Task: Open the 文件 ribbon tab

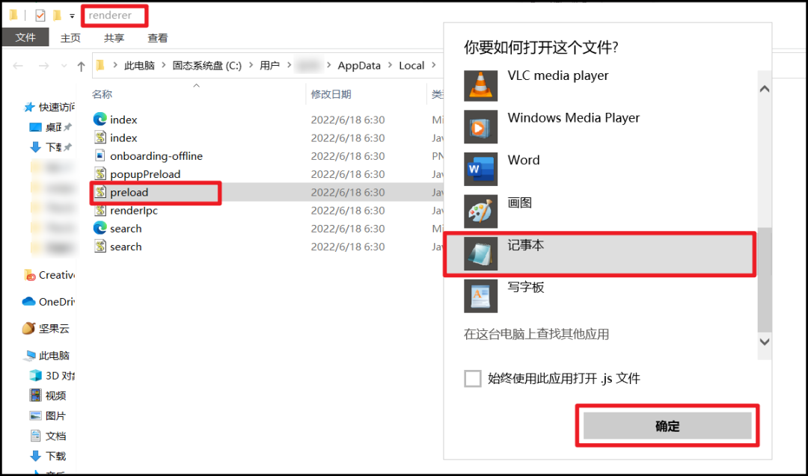Action: [x=25, y=37]
